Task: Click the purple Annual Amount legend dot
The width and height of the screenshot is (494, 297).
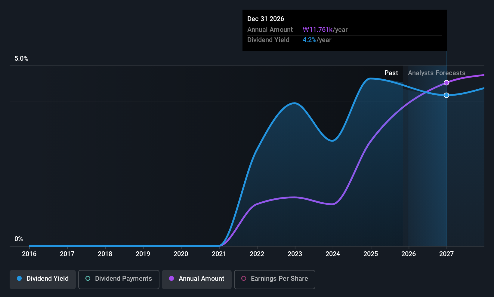Action: (171, 279)
